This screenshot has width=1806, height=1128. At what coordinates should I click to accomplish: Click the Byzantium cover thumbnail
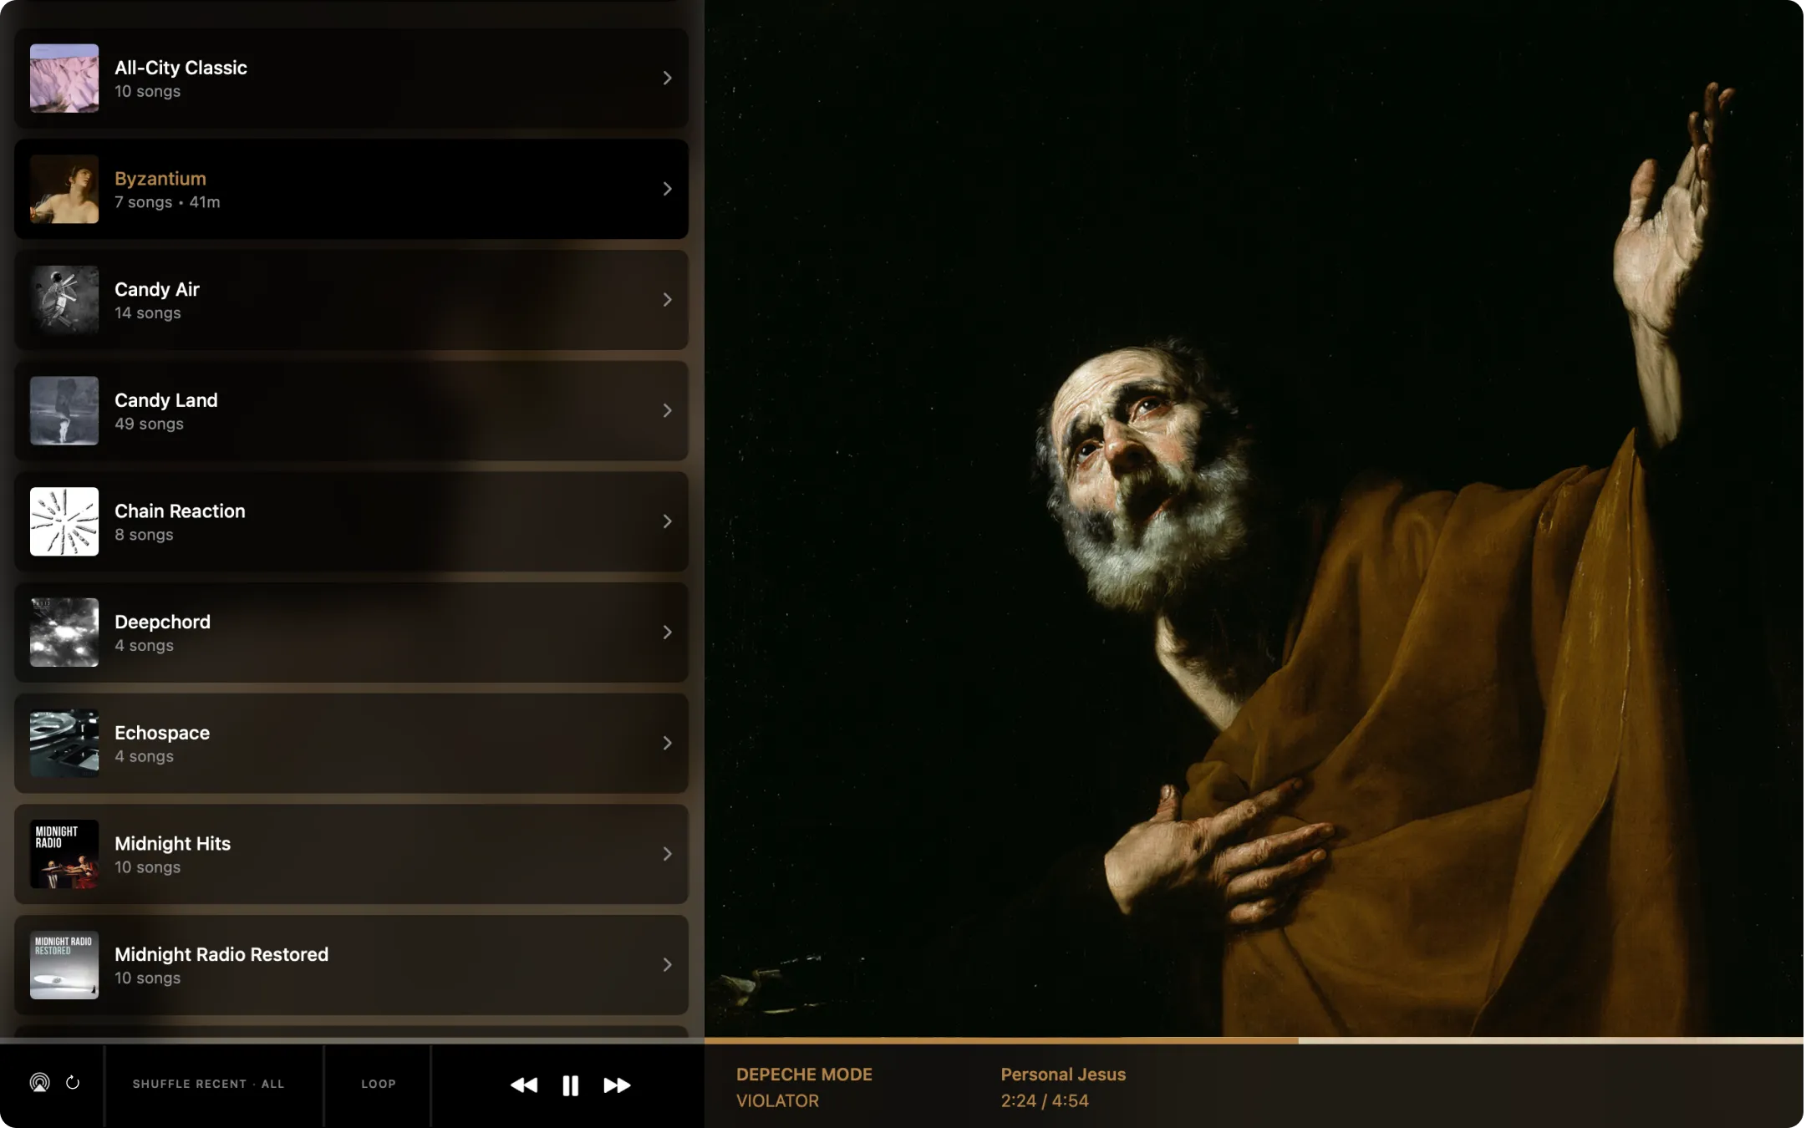click(x=64, y=189)
